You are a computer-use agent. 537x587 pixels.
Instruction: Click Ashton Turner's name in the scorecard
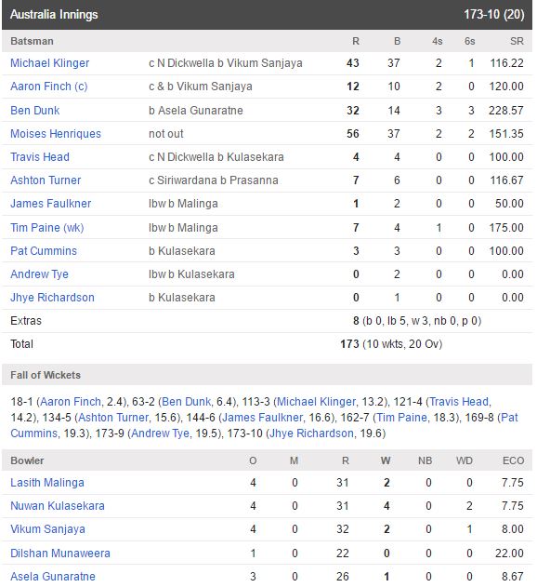tap(46, 180)
